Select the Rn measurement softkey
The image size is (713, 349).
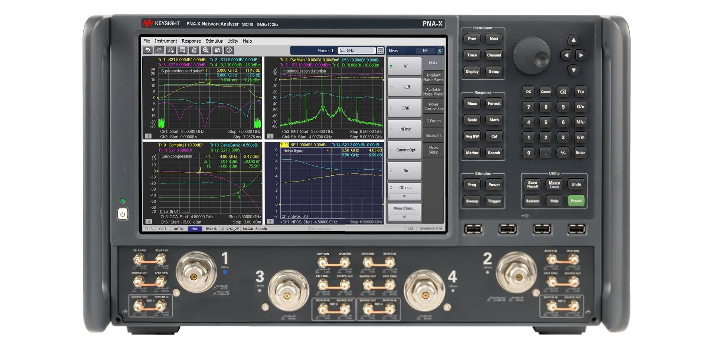(405, 171)
